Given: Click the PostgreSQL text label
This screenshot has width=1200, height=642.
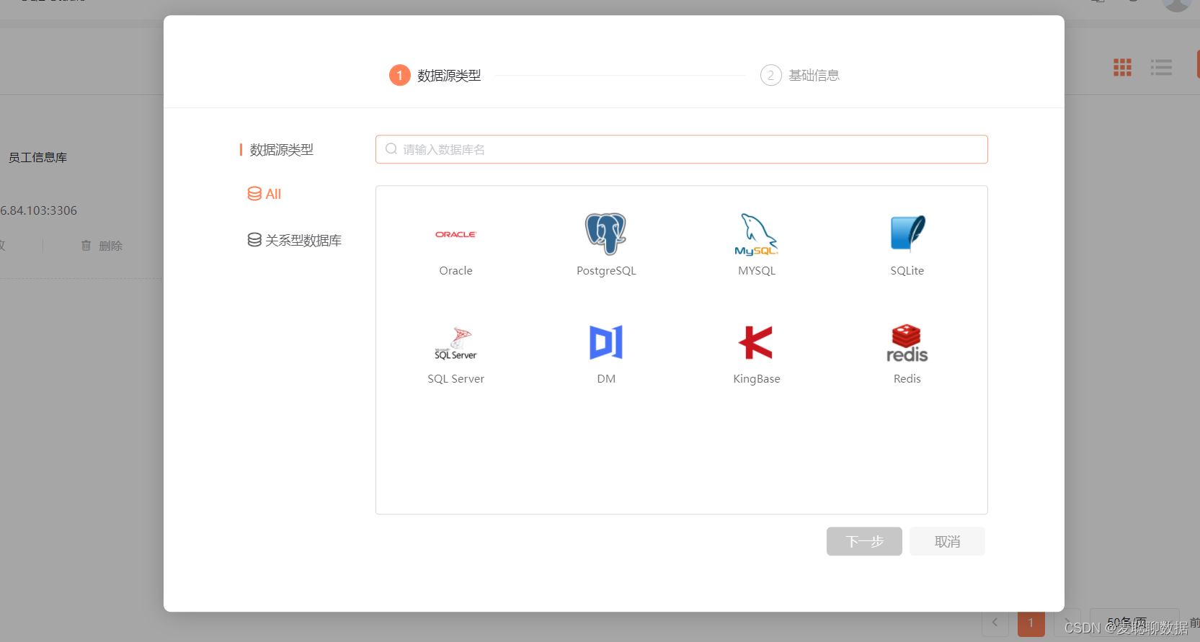Looking at the screenshot, I should [606, 271].
